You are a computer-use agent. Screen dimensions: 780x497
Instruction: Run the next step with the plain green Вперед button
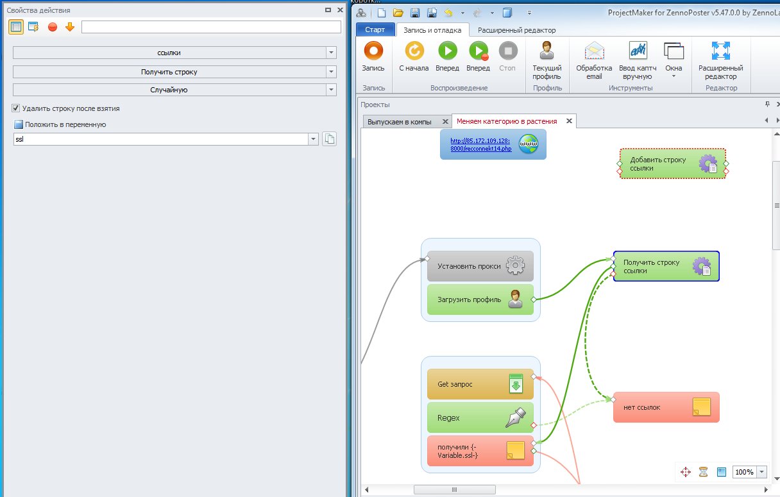click(447, 56)
